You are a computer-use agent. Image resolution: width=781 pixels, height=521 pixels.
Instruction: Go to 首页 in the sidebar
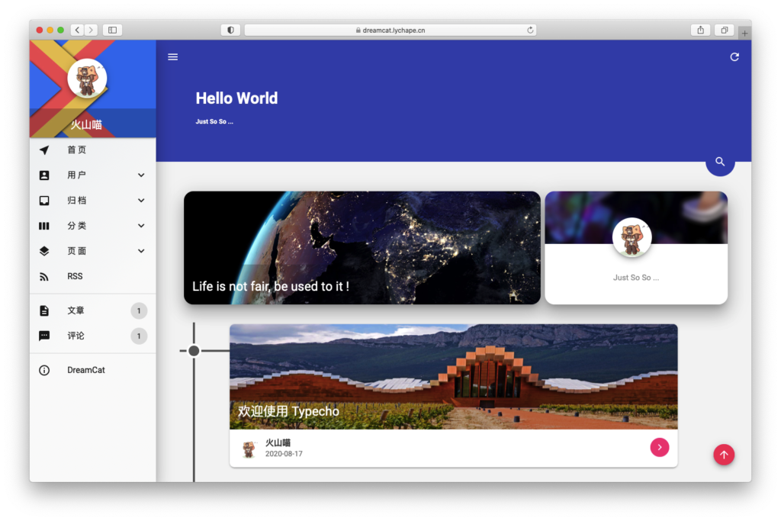pos(76,150)
